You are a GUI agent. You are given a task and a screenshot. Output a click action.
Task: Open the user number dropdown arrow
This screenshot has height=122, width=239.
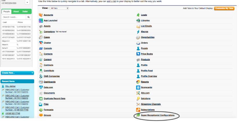27,2
